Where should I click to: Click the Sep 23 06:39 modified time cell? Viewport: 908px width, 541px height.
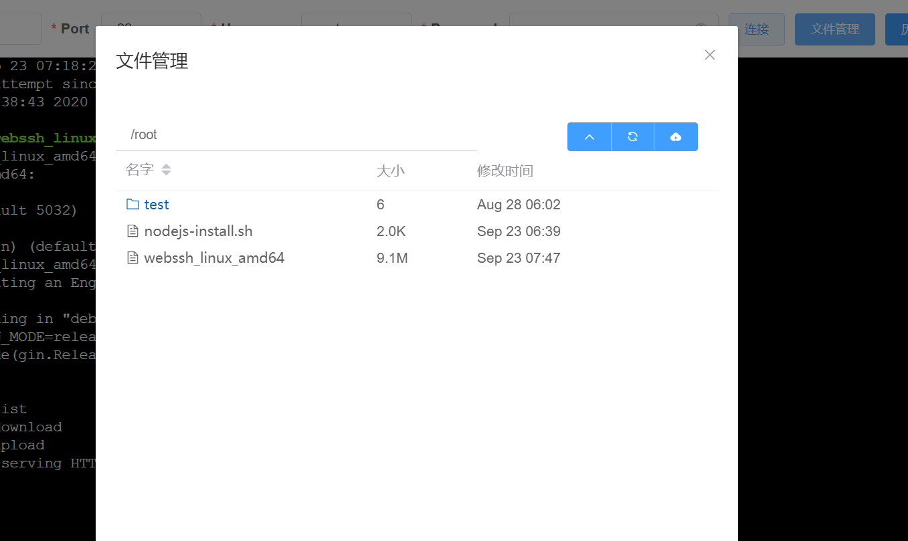pyautogui.click(x=519, y=231)
